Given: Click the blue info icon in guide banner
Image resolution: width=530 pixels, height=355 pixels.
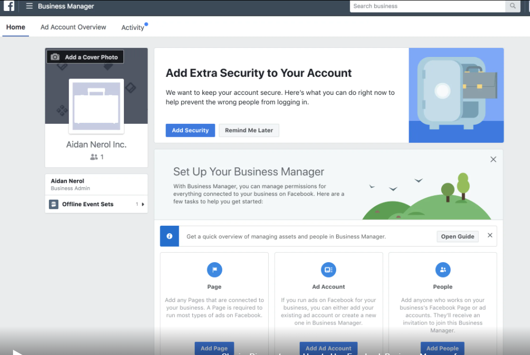Looking at the screenshot, I should pyautogui.click(x=169, y=236).
